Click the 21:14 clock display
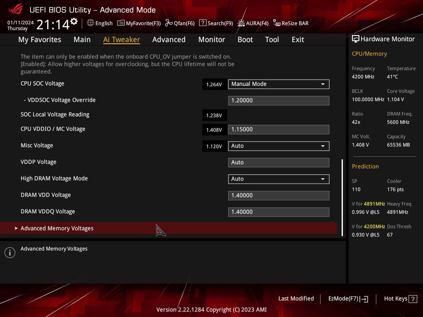 [x=53, y=24]
